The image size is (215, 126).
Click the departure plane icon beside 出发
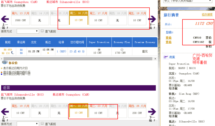coord(166,57)
